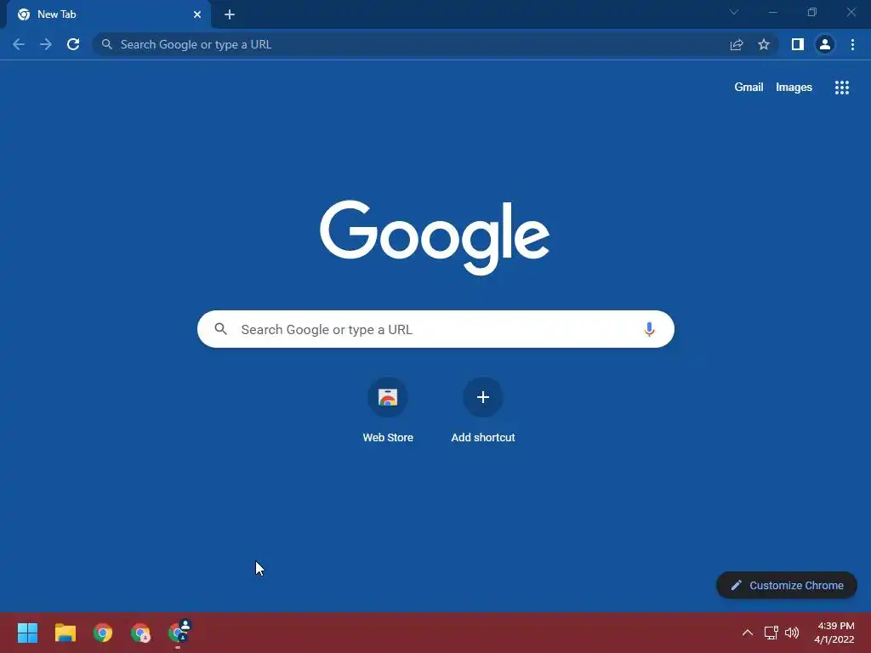Click the Add shortcut plus button
Image resolution: width=871 pixels, height=653 pixels.
[x=483, y=397]
